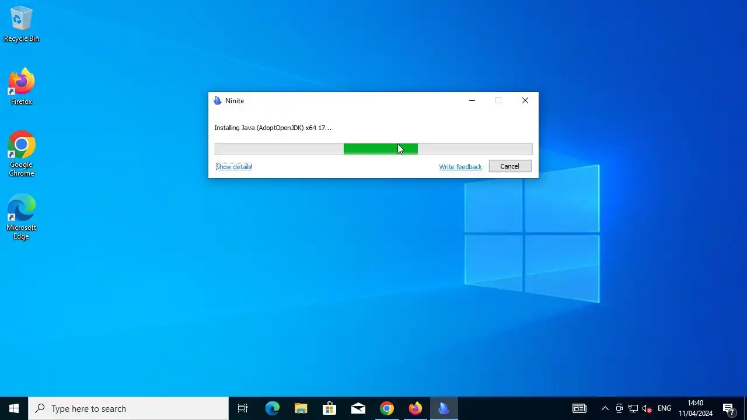Open the News and interests taskbar icon
This screenshot has height=420, width=747.
[x=579, y=408]
